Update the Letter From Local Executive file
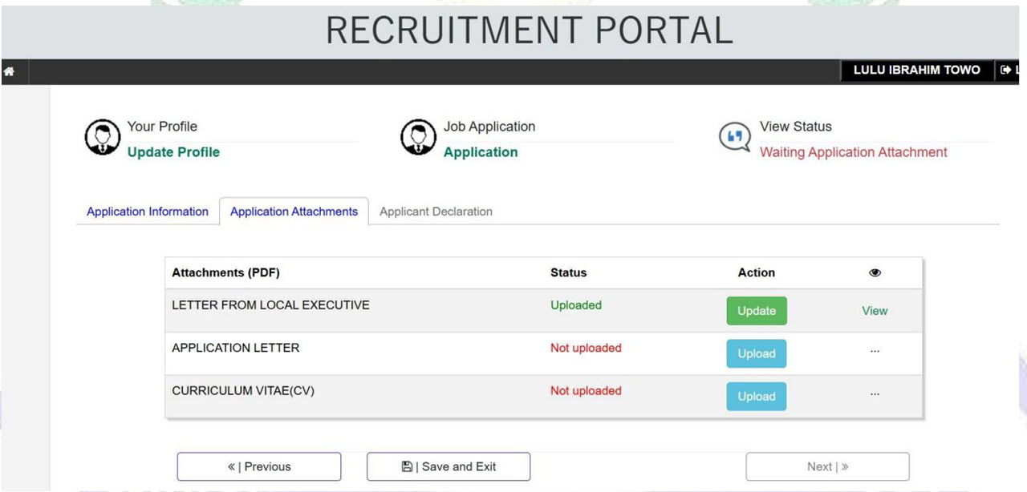 coord(756,311)
